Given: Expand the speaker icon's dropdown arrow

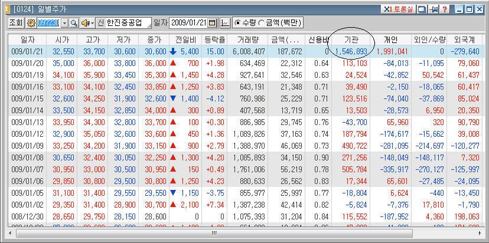Looking at the screenshot, I should [x=92, y=23].
